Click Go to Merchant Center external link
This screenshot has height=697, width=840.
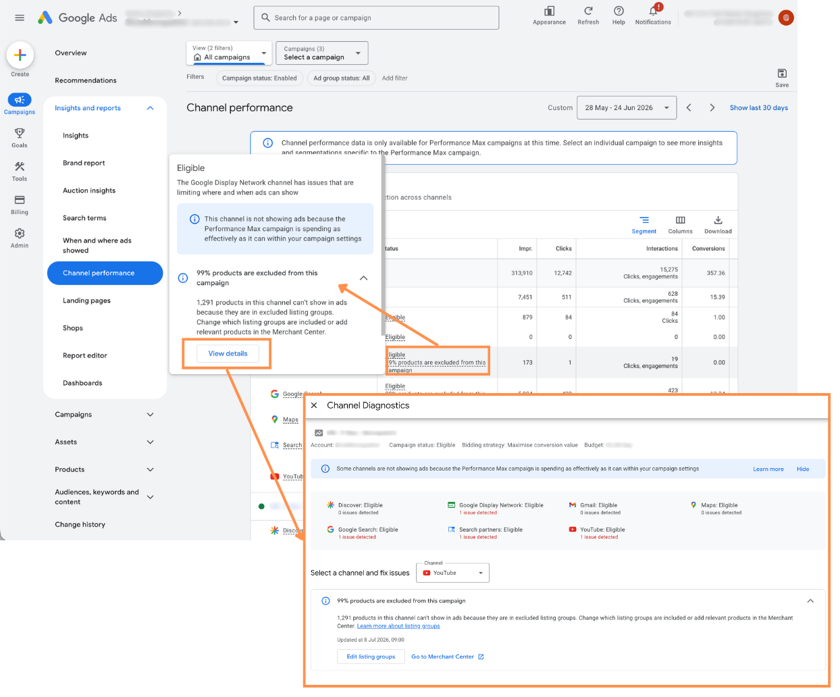click(x=448, y=656)
